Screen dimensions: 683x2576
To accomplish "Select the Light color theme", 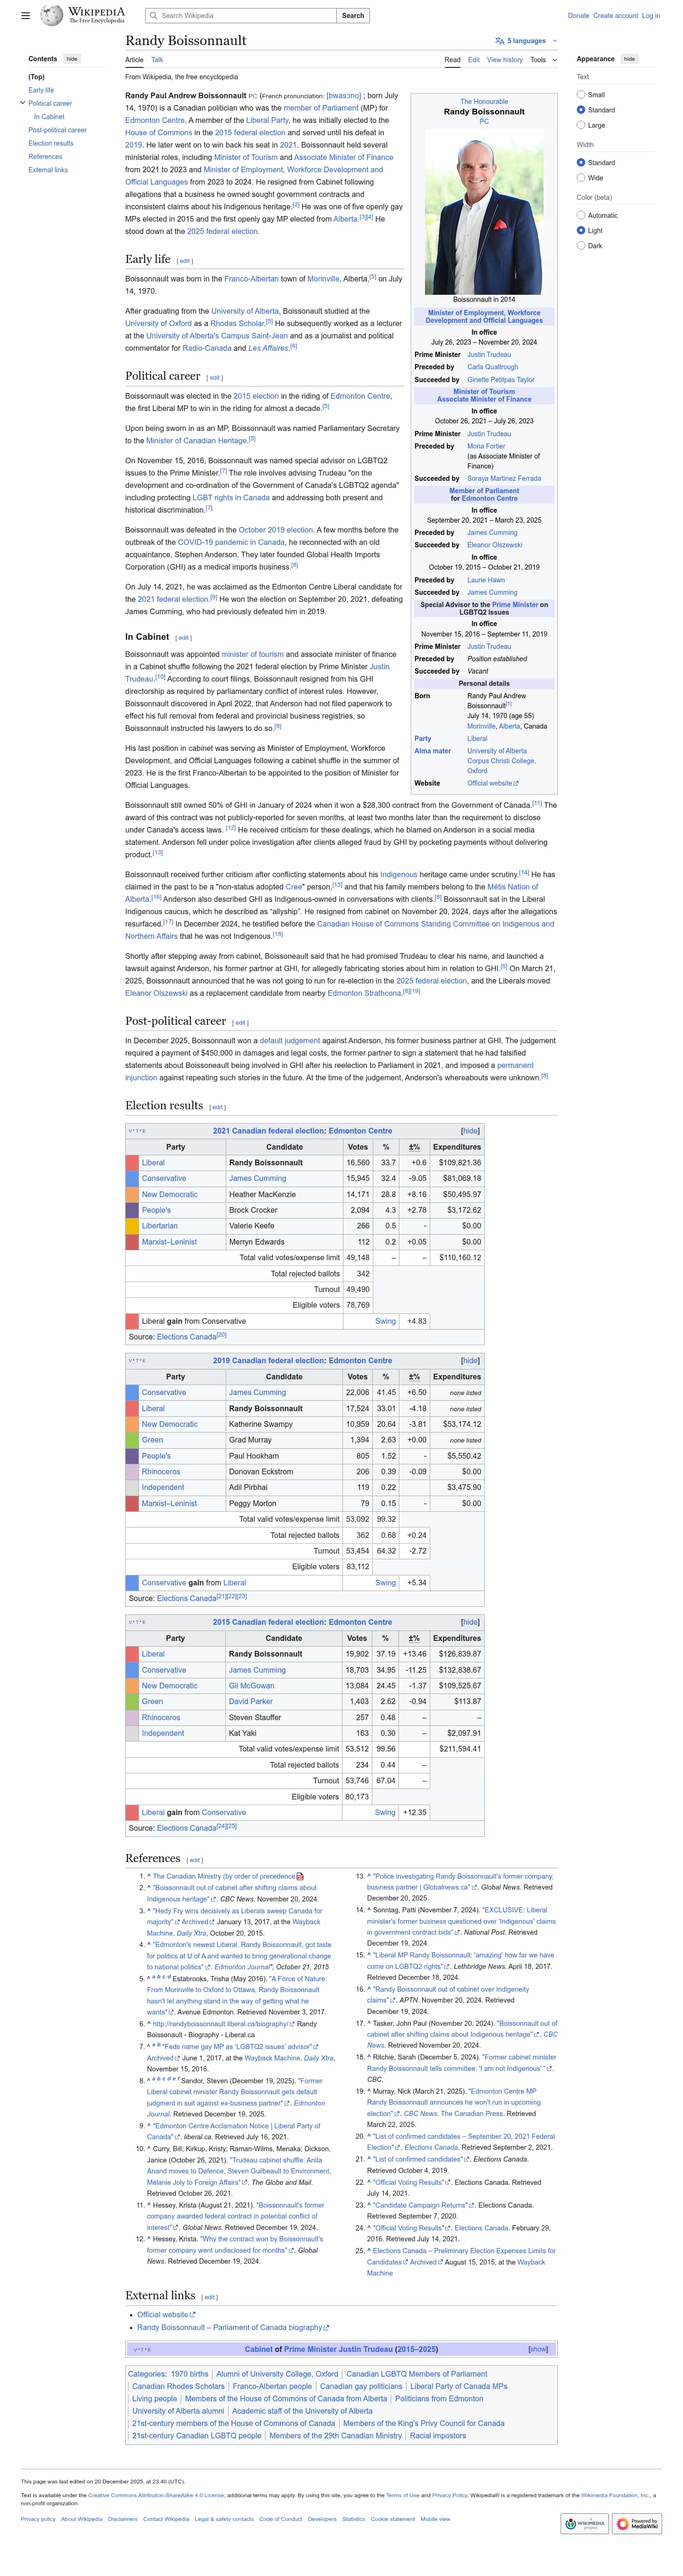I will click(581, 230).
